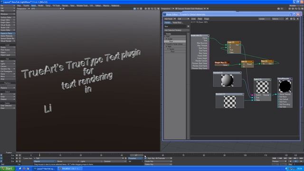Click the rewind-to-start playback control
This screenshot has height=171, width=304.
click(x=274, y=158)
